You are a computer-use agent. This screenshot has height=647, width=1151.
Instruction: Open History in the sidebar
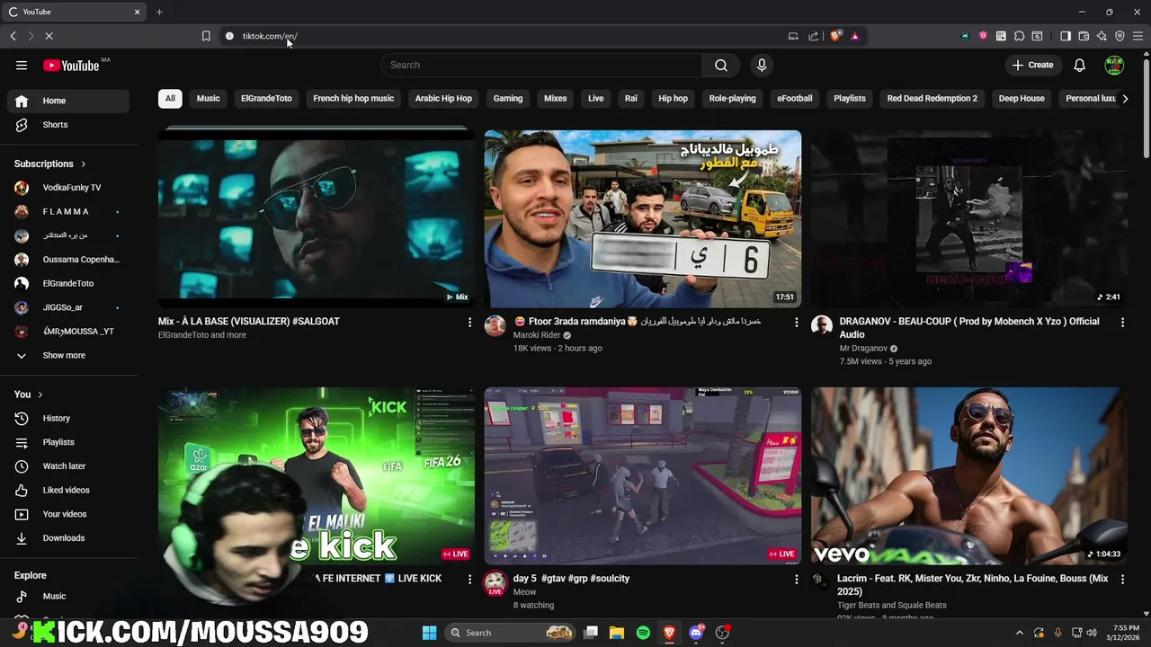click(68, 418)
